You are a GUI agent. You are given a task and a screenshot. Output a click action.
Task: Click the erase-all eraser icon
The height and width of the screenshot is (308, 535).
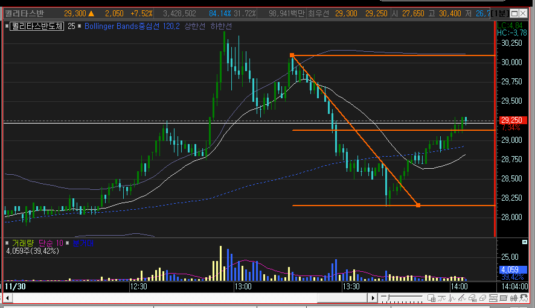tap(472, 298)
